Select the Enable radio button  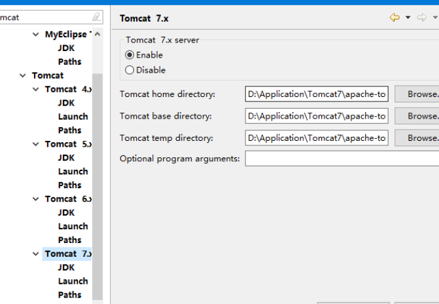[130, 55]
